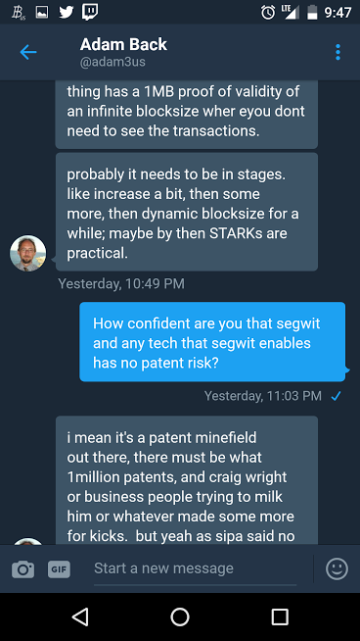Viewport: 360px width, 641px height.
Task: Tap the @adam3us handle in header
Action: tap(112, 62)
